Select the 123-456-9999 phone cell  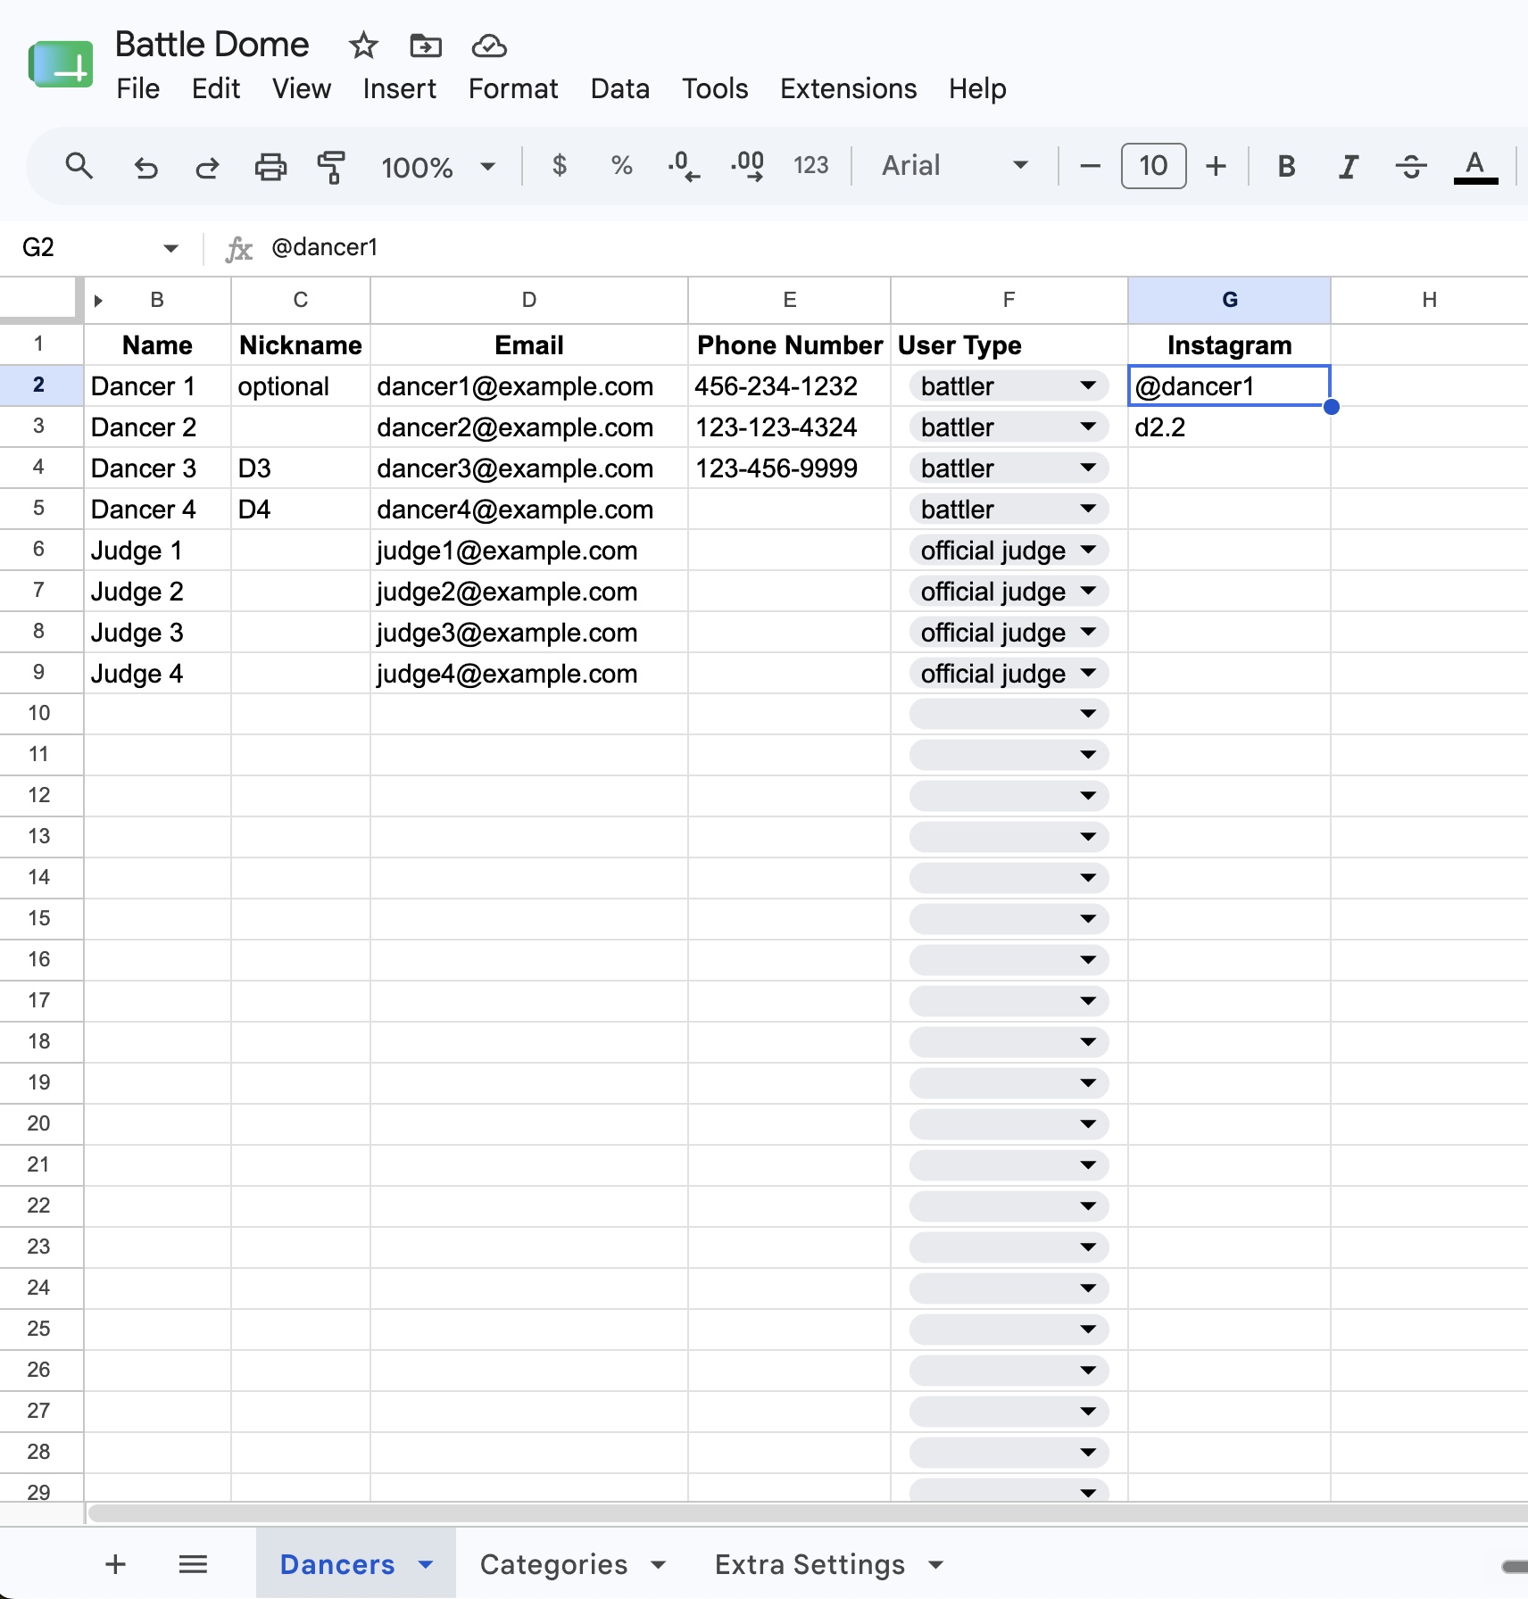click(x=789, y=468)
